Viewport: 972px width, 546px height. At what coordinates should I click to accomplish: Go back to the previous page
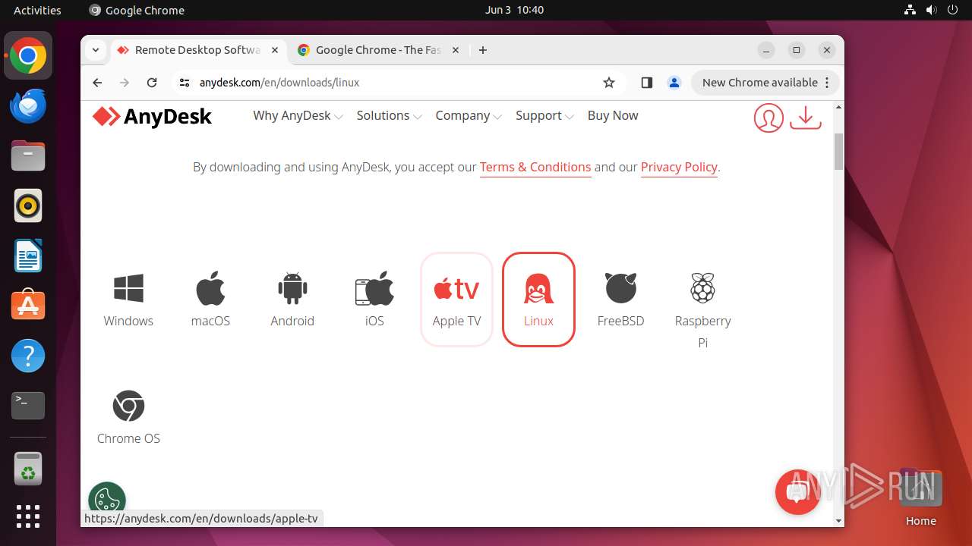point(97,83)
